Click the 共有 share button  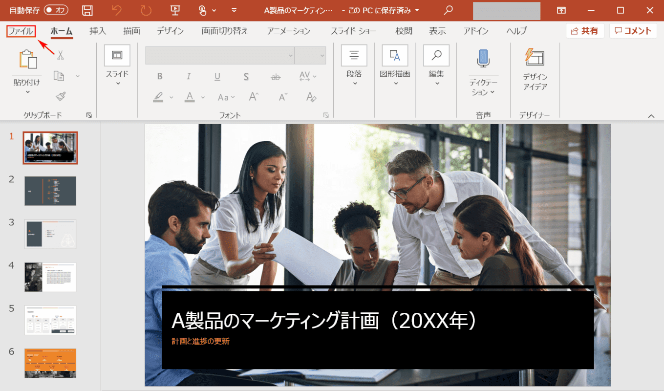585,31
